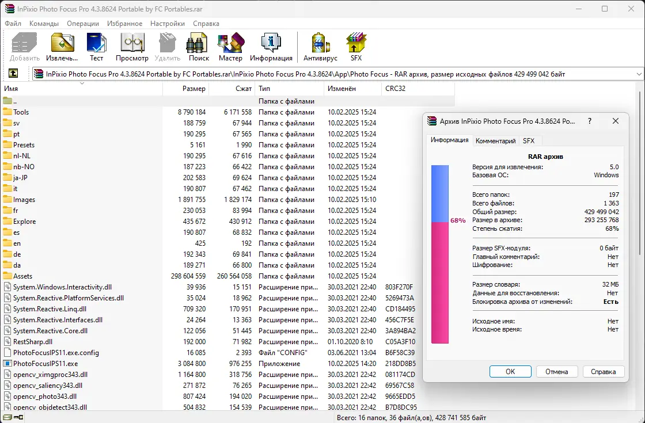645x423 pixels.
Task: Select the PhotoFocusIPS11.exe application icon
Action: pos(7,363)
